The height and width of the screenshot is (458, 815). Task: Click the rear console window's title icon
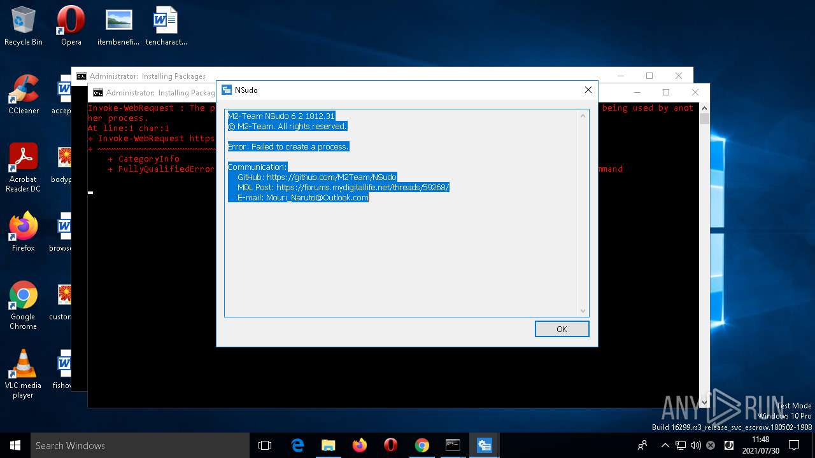(81, 76)
